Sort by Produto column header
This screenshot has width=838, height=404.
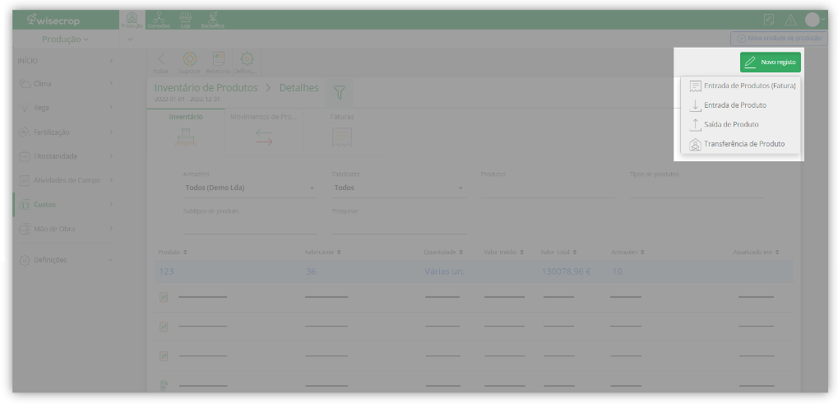tap(173, 252)
